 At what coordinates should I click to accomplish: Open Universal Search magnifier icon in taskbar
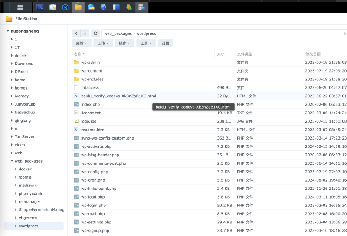click(104, 7)
